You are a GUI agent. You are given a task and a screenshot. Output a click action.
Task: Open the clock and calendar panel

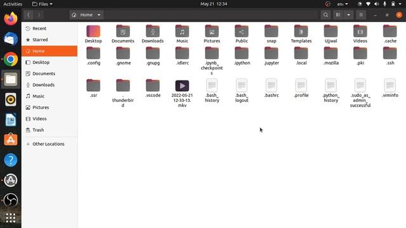click(x=214, y=4)
